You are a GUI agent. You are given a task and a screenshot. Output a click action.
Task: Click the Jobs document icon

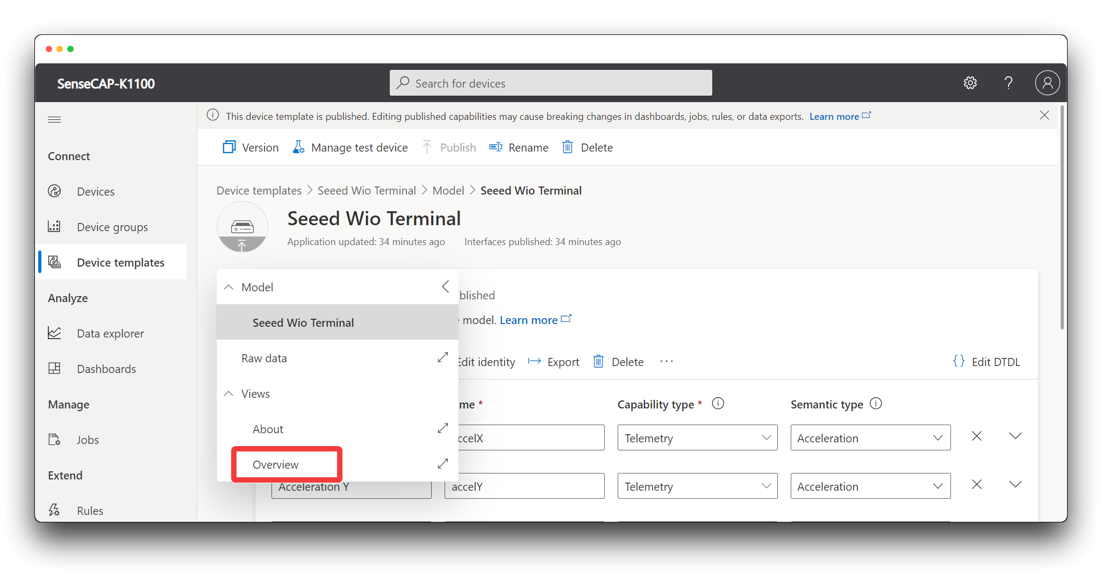54,439
